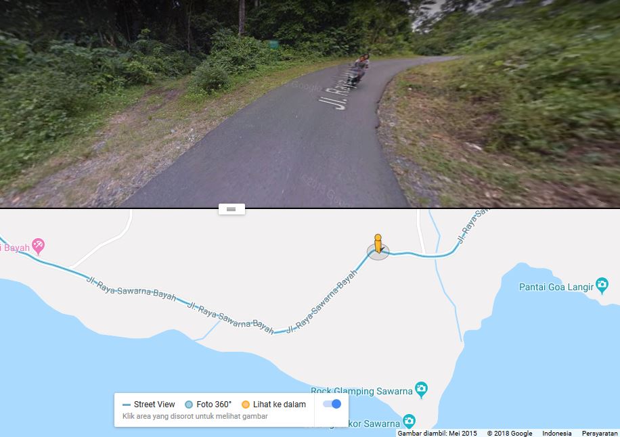Click the Bayah place label text
Screen dimensions: 620x437
(16, 248)
